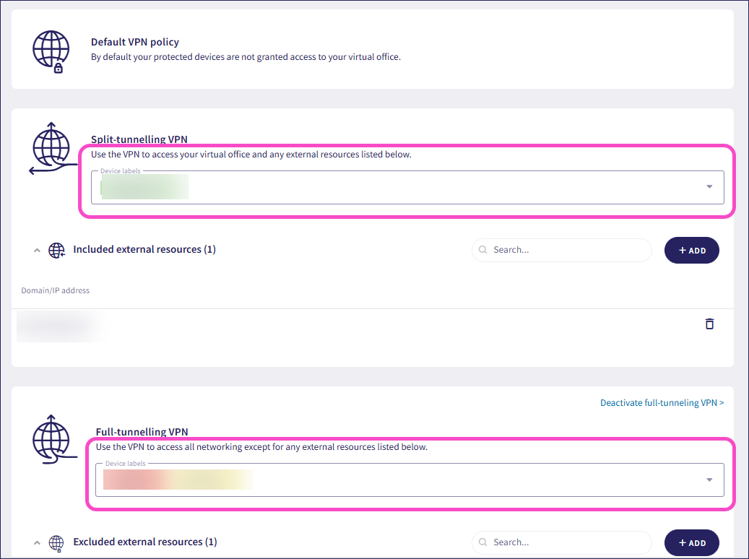Delete the included resource with trash icon
Image resolution: width=749 pixels, height=559 pixels.
(709, 324)
